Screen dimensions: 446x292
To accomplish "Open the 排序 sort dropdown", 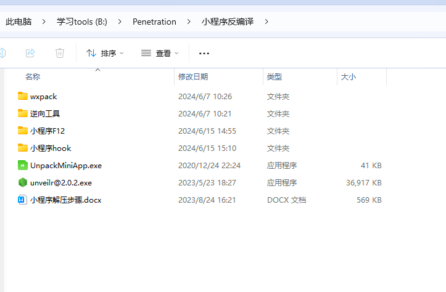I will pyautogui.click(x=105, y=54).
